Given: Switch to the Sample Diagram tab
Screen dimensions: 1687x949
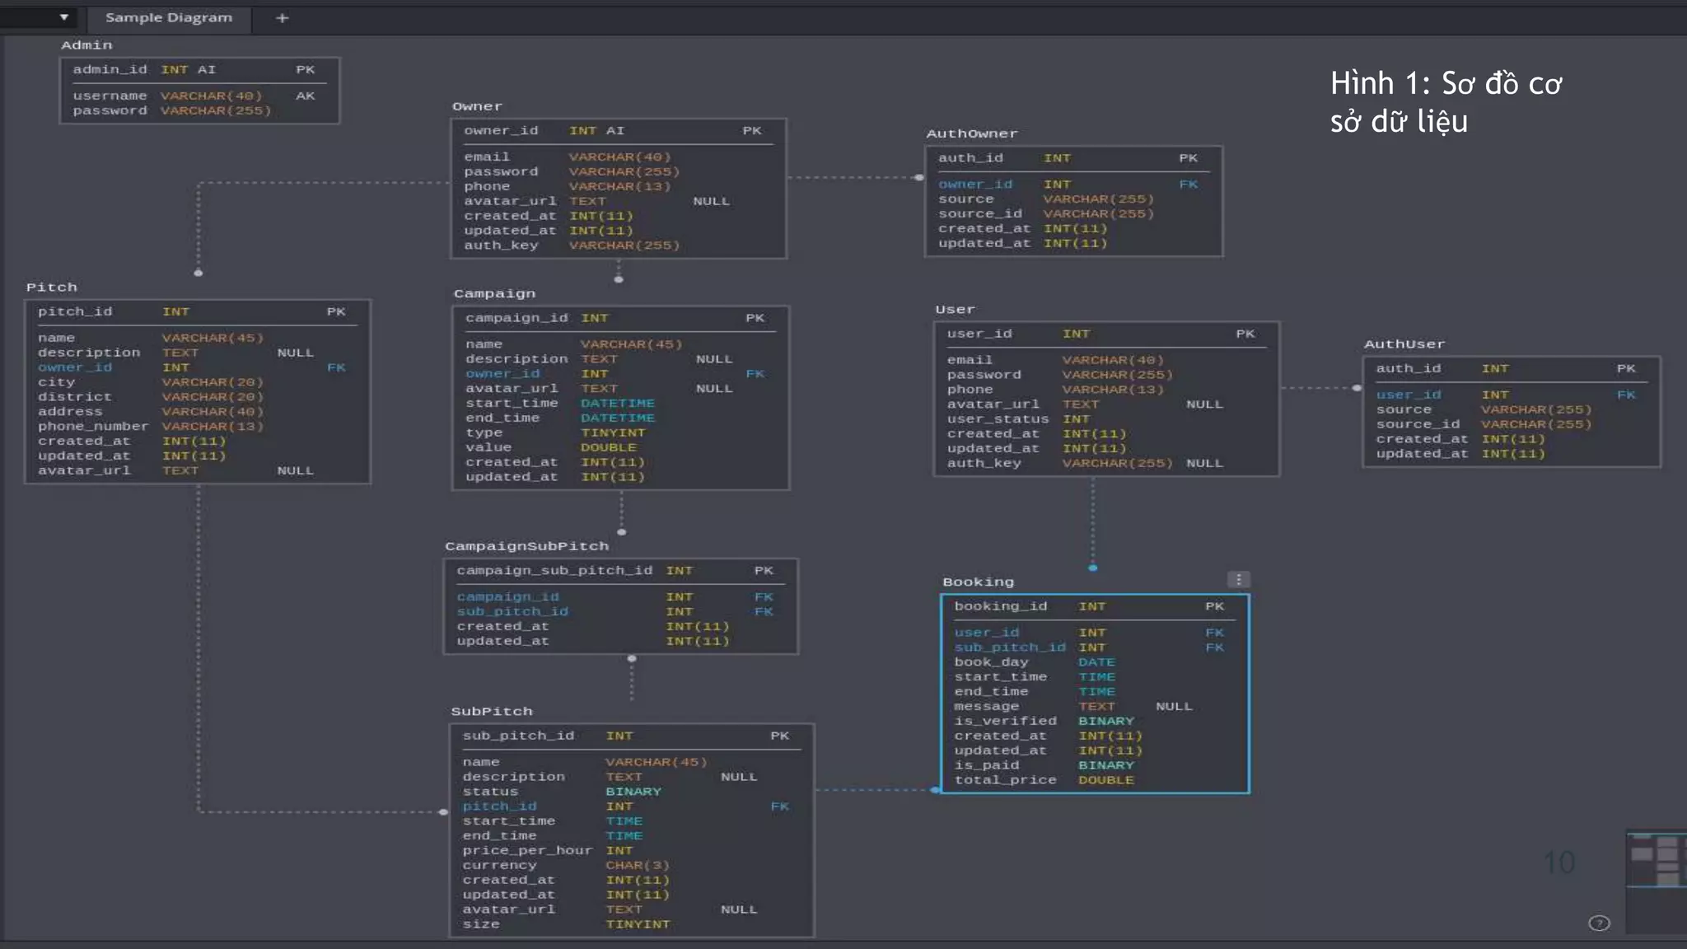Looking at the screenshot, I should point(169,17).
